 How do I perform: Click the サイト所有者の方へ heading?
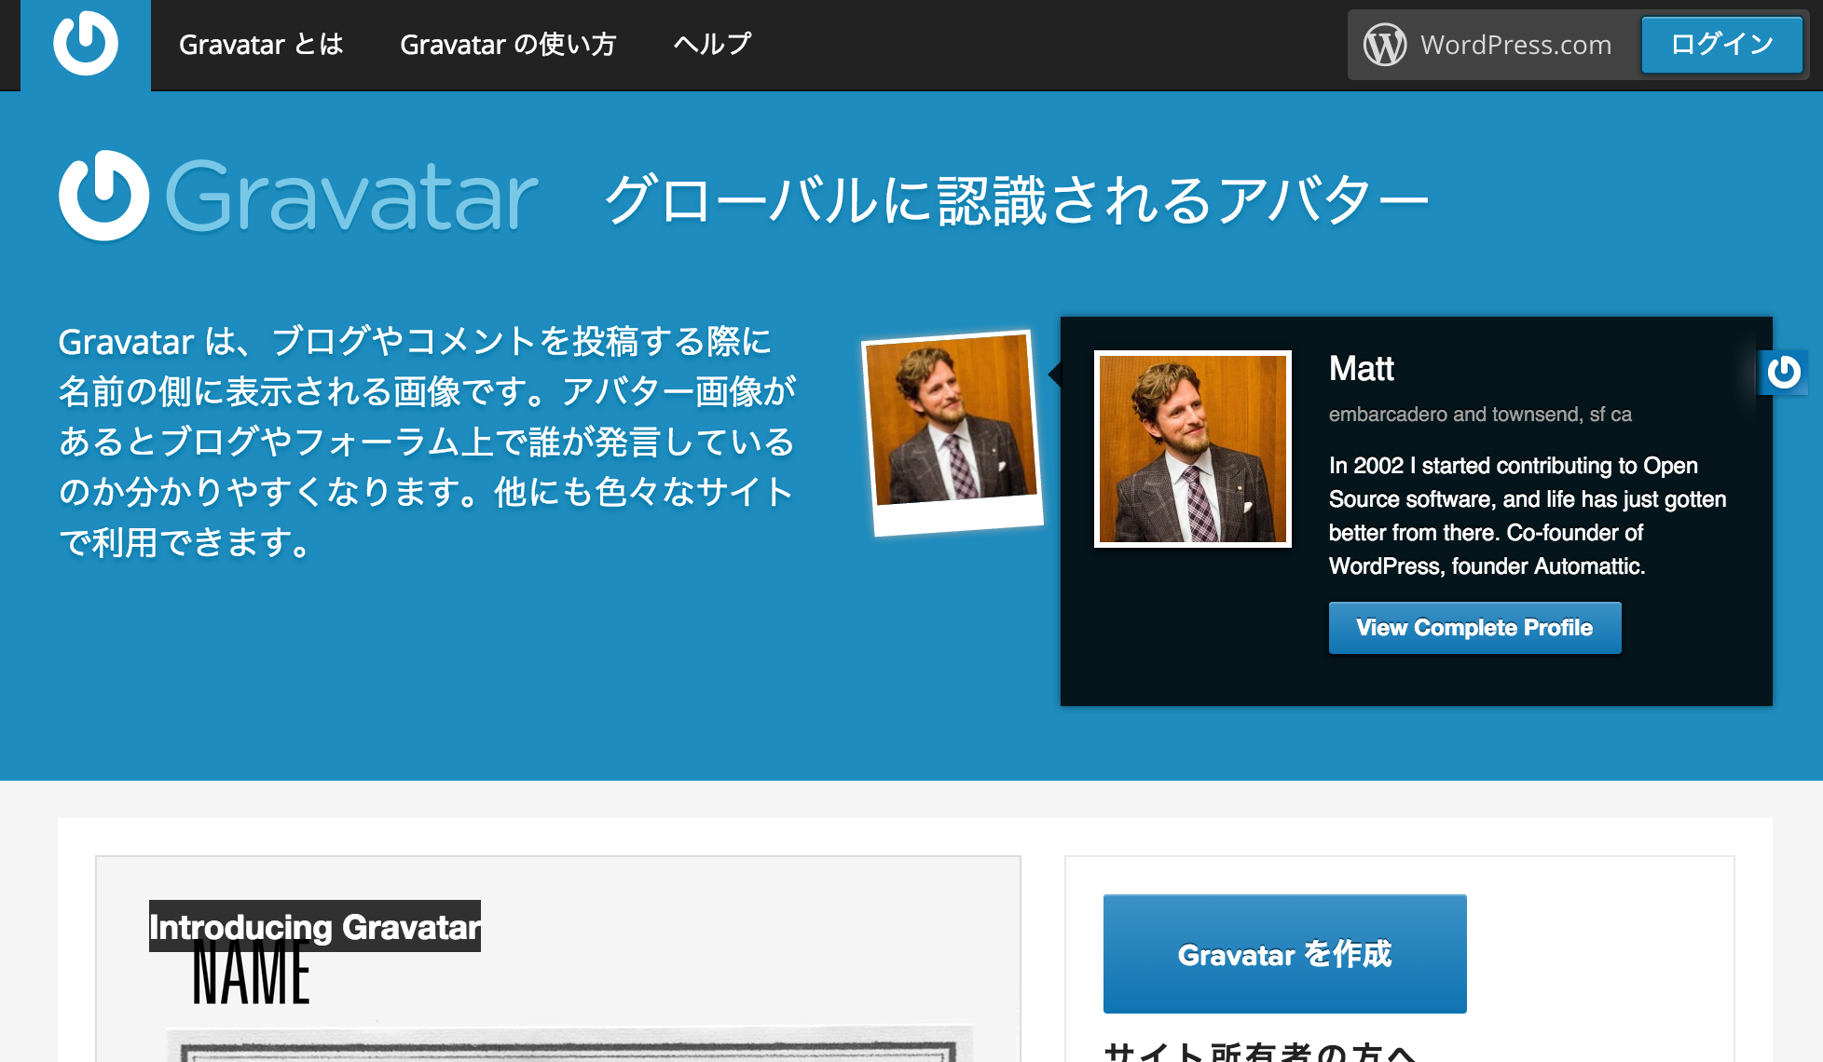pos(1260,1052)
